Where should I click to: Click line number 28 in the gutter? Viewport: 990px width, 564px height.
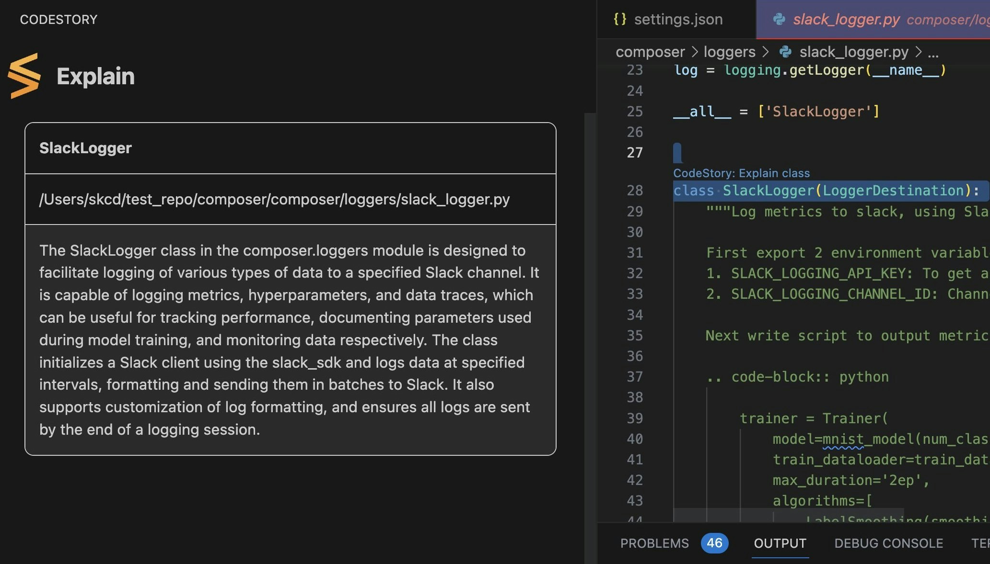[634, 191]
